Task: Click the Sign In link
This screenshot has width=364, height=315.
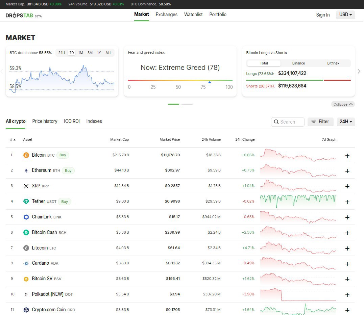Action: click(322, 15)
